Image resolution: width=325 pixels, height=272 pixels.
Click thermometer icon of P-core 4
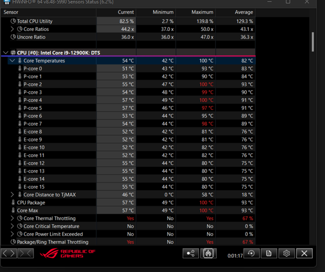pyautogui.click(x=20, y=100)
